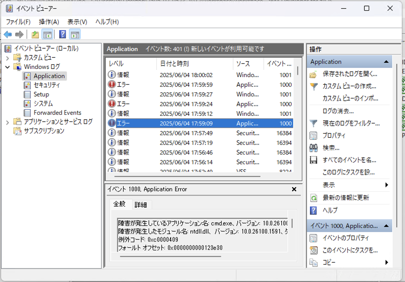Click the funnel icon for 現在のログをフィルター
The width and height of the screenshot is (405, 282).
coord(314,123)
